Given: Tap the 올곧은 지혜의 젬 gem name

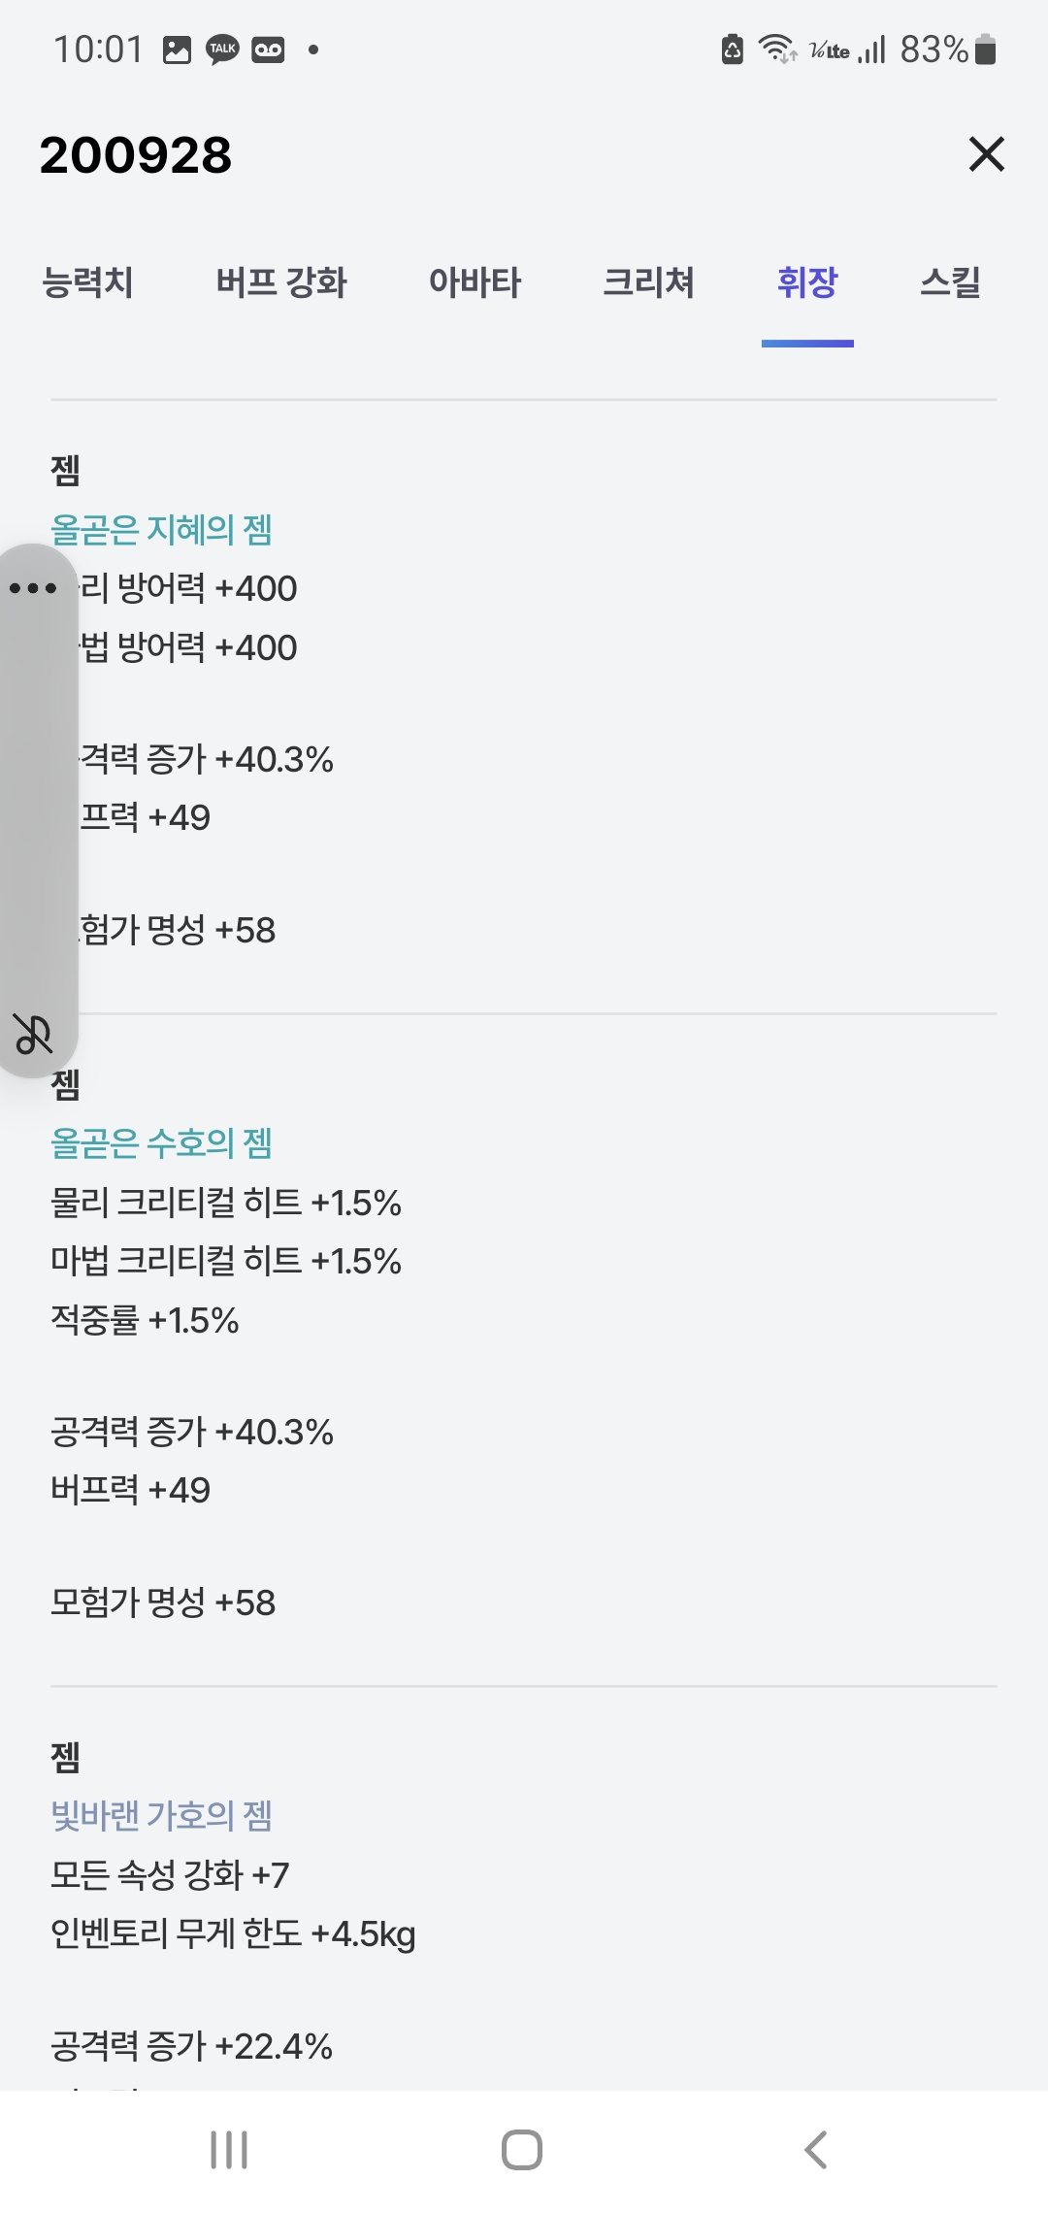Looking at the screenshot, I should click(161, 530).
